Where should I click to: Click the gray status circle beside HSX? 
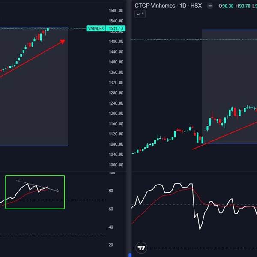210,6
